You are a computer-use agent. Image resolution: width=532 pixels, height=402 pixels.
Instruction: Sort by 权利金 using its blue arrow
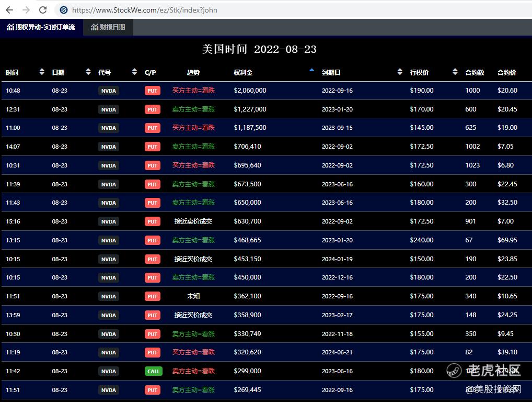[311, 70]
